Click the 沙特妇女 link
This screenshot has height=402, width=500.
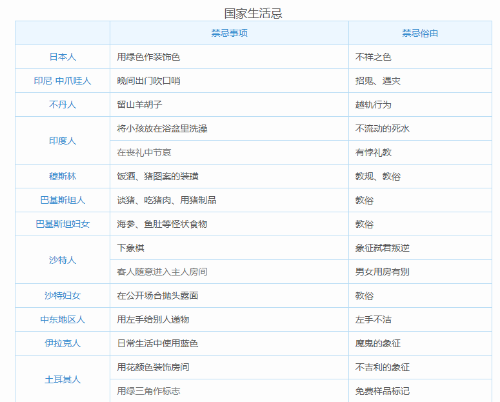pos(63,296)
